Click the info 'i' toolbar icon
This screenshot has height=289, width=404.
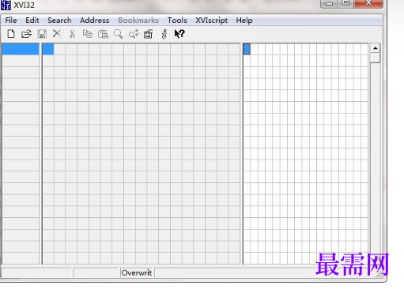(164, 34)
